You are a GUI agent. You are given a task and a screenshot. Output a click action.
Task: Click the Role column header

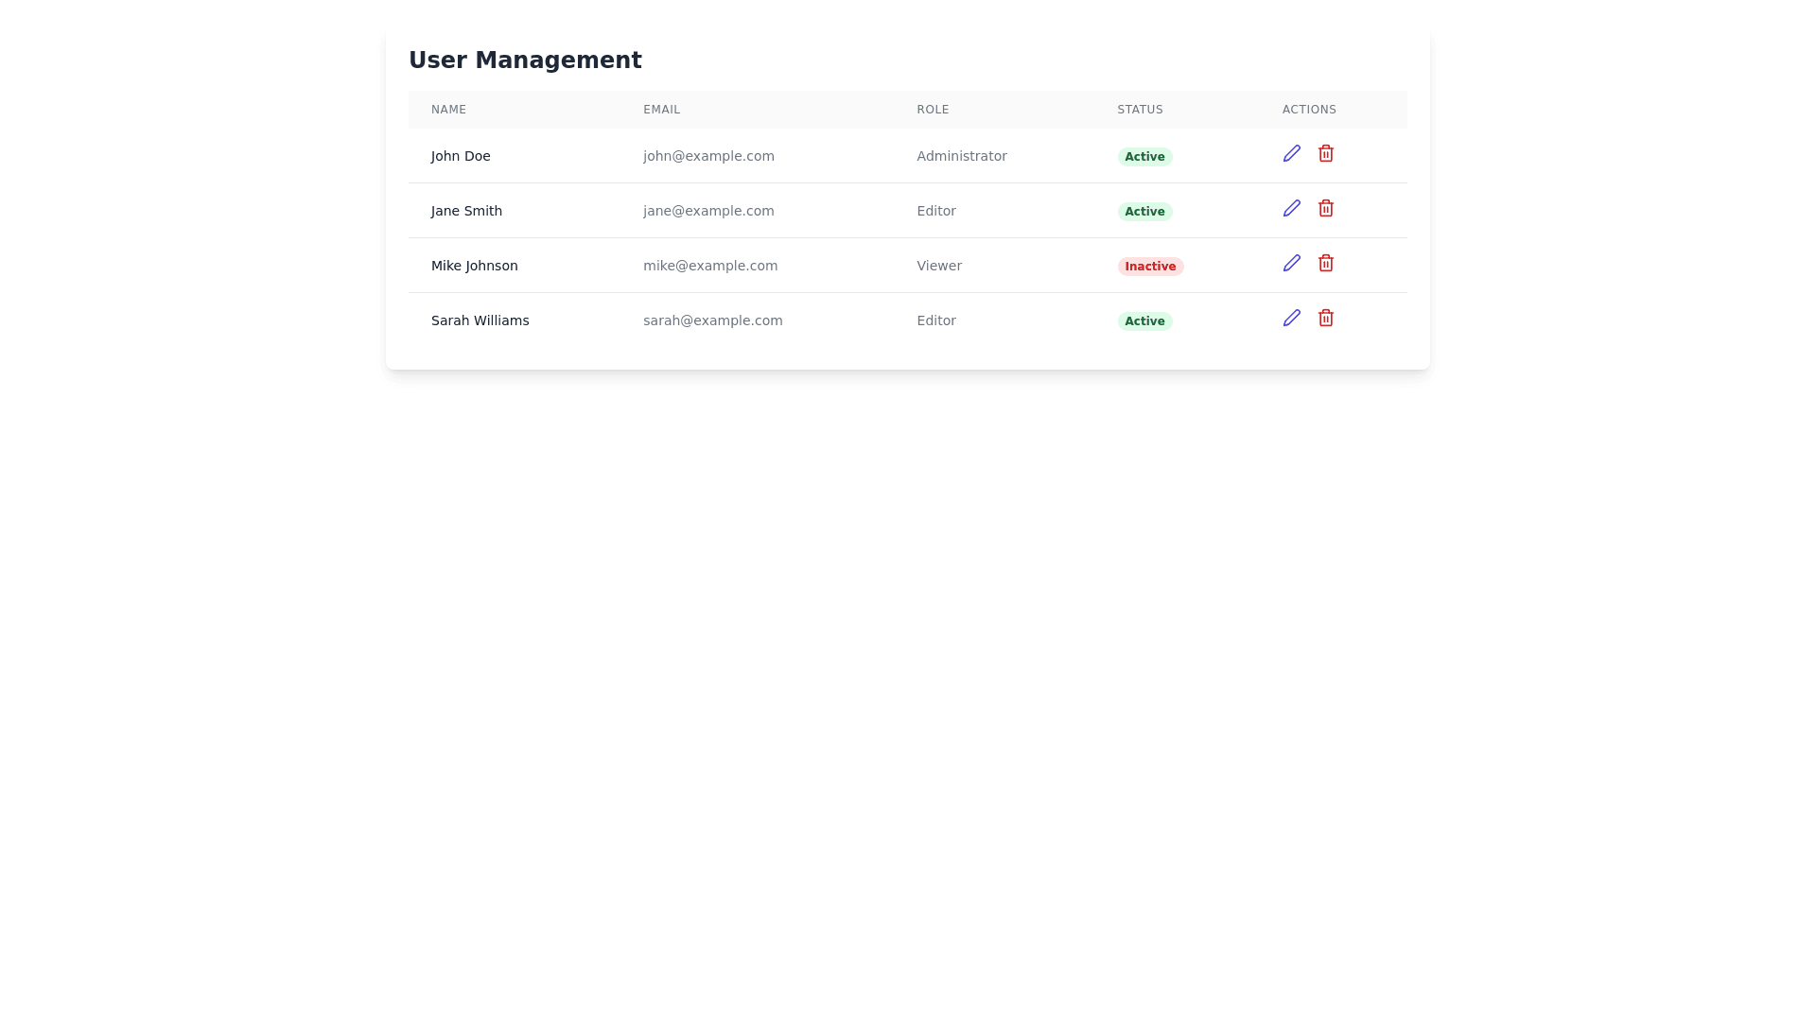point(932,110)
